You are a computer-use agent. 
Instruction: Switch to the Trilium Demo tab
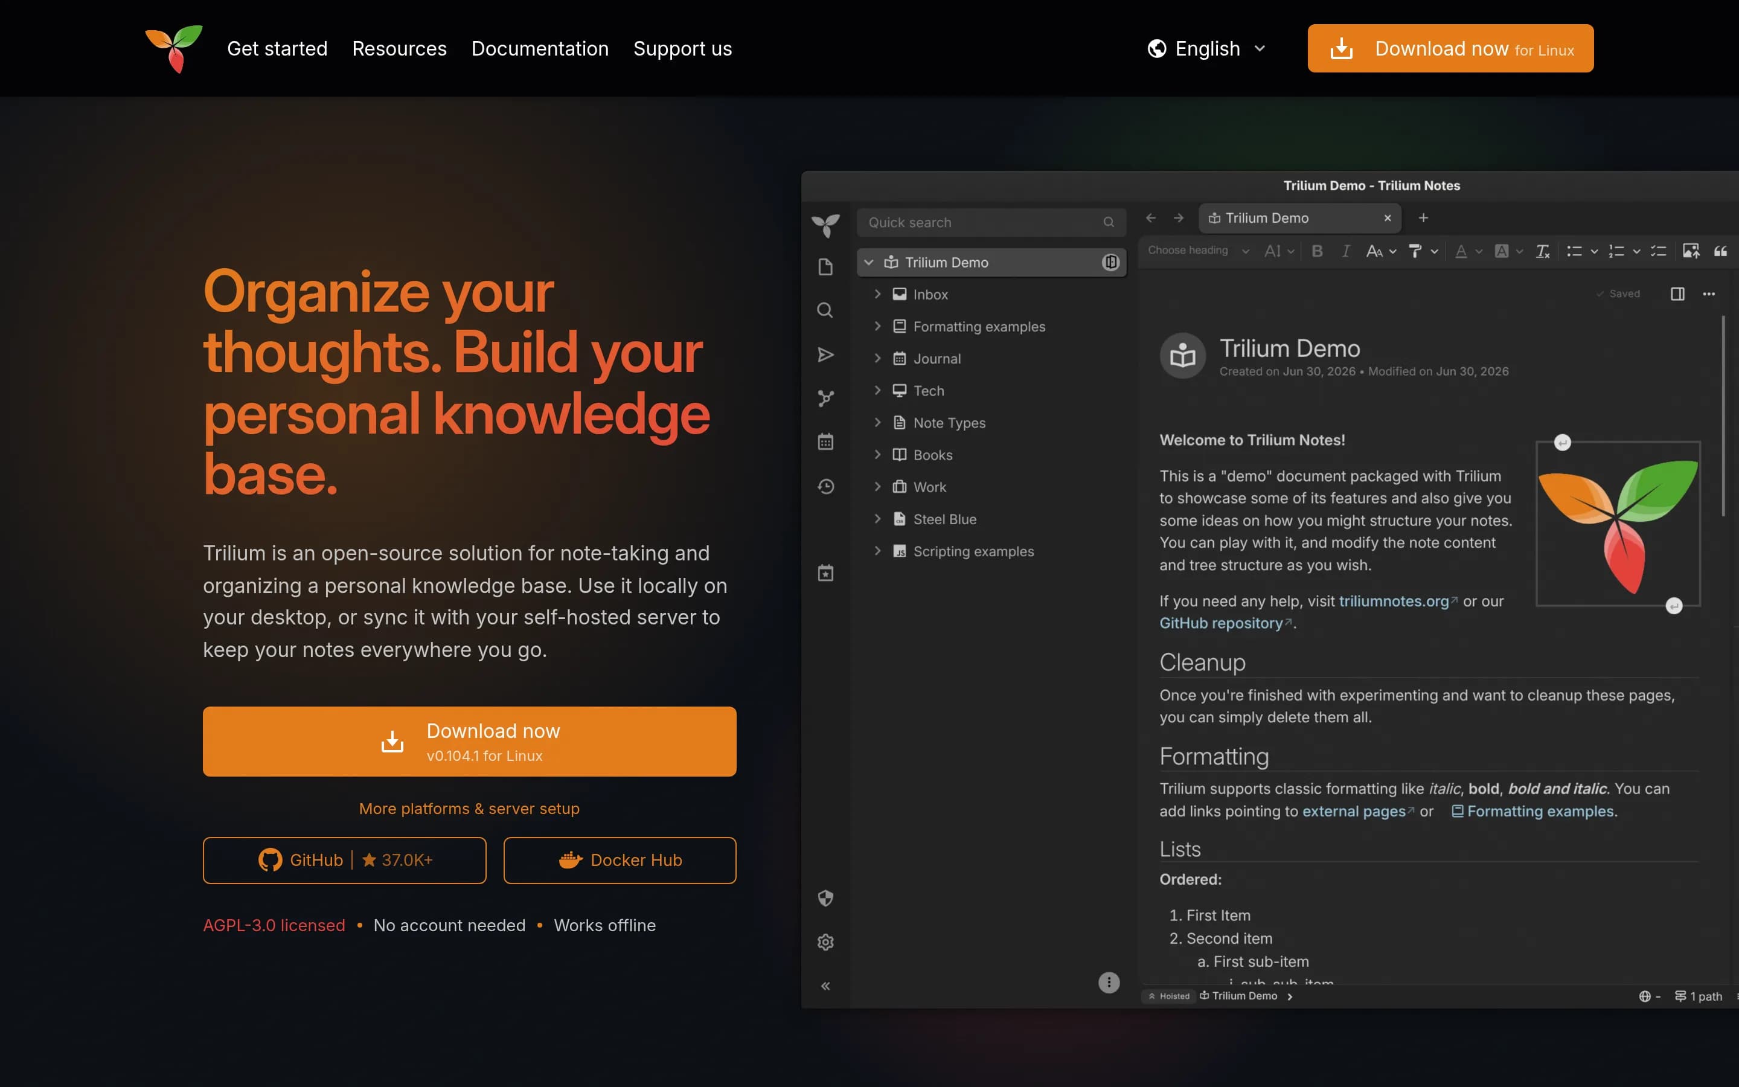1299,218
